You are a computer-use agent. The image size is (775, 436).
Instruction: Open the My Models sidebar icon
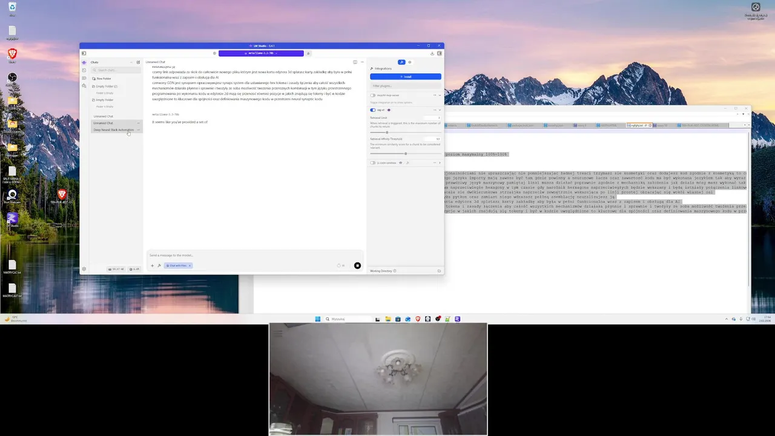point(84,78)
